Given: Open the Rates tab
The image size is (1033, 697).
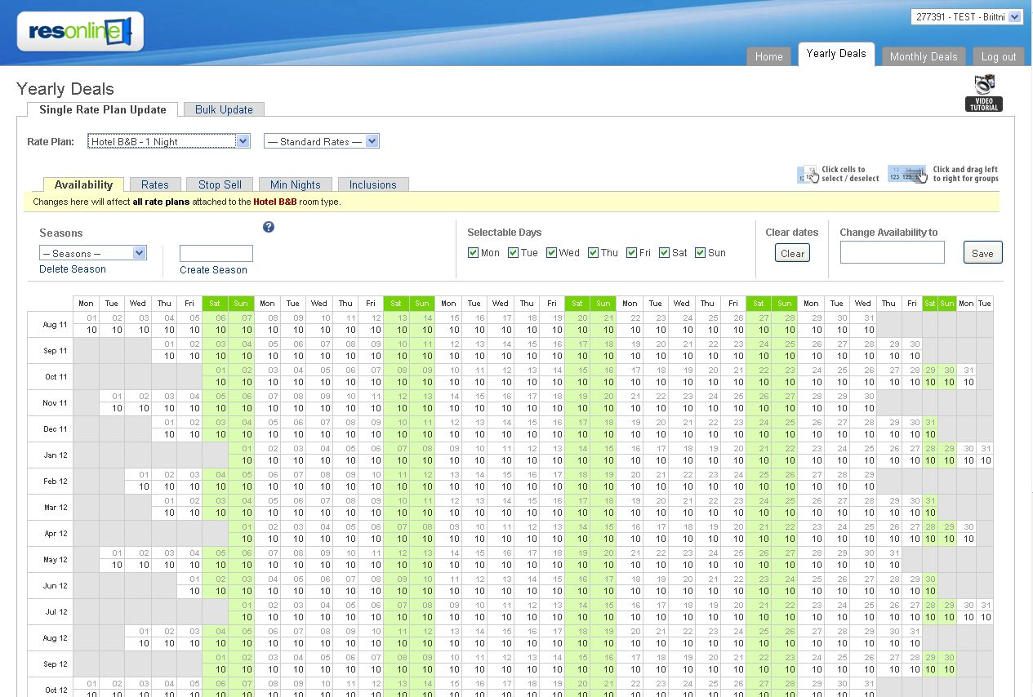Looking at the screenshot, I should coord(155,184).
